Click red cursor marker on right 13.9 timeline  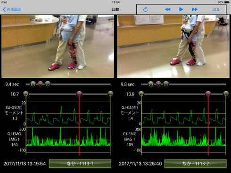click(x=208, y=94)
